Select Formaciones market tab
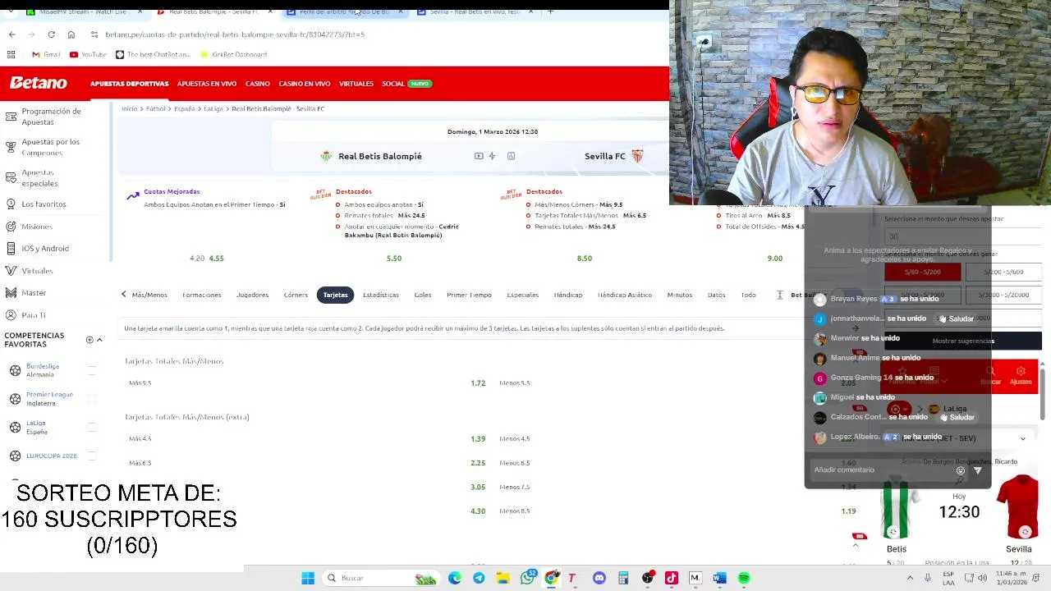 pos(202,295)
